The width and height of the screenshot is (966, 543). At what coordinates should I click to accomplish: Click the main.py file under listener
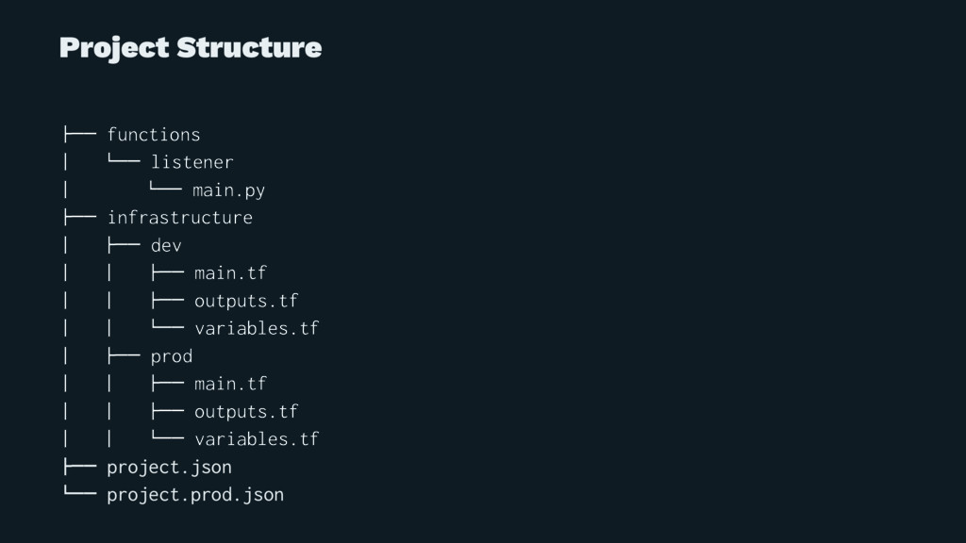tap(228, 190)
